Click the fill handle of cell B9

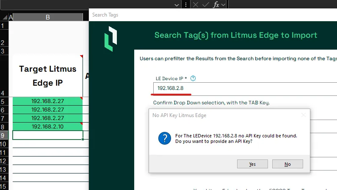[83, 140]
